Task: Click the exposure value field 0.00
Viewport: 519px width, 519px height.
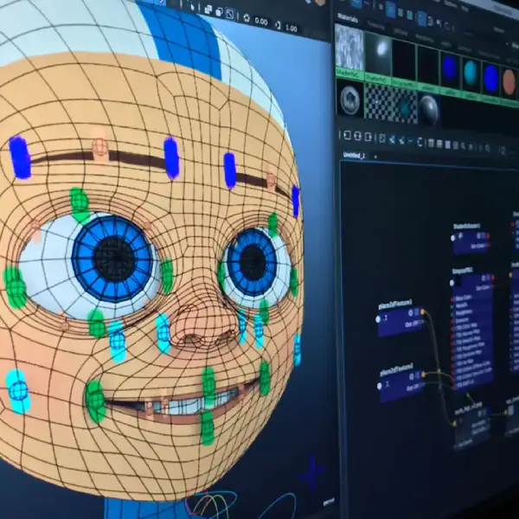Action: pyautogui.click(x=261, y=22)
